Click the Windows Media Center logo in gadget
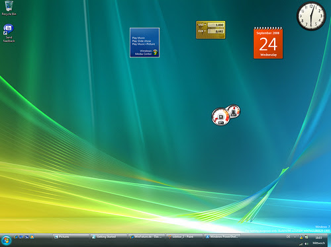Viewport: 331px width, 247px height. pyautogui.click(x=156, y=52)
